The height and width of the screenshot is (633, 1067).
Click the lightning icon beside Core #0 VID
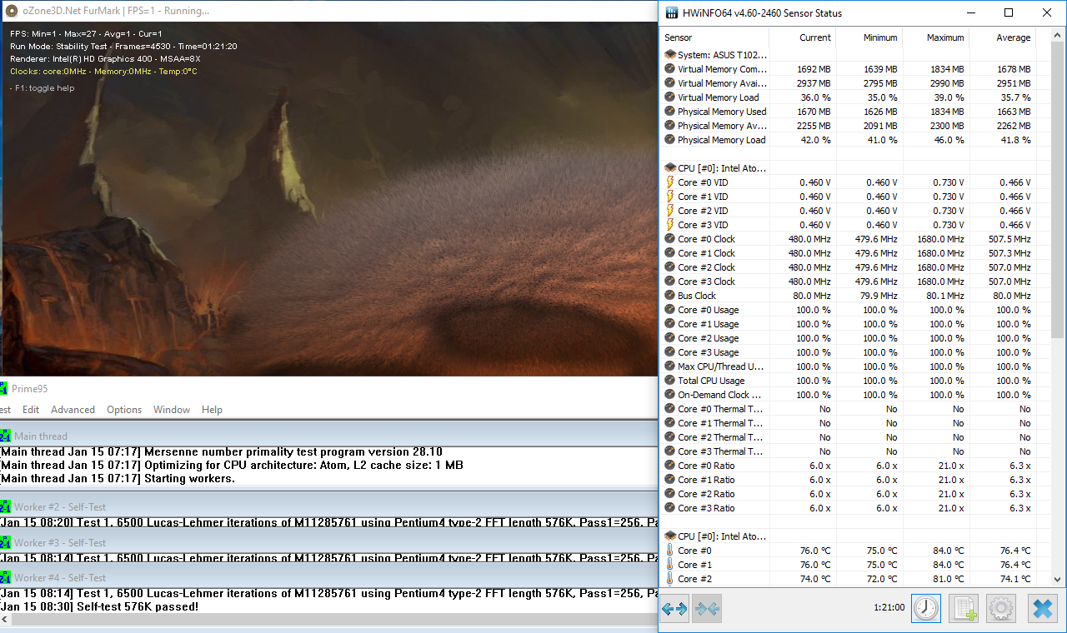click(x=670, y=182)
